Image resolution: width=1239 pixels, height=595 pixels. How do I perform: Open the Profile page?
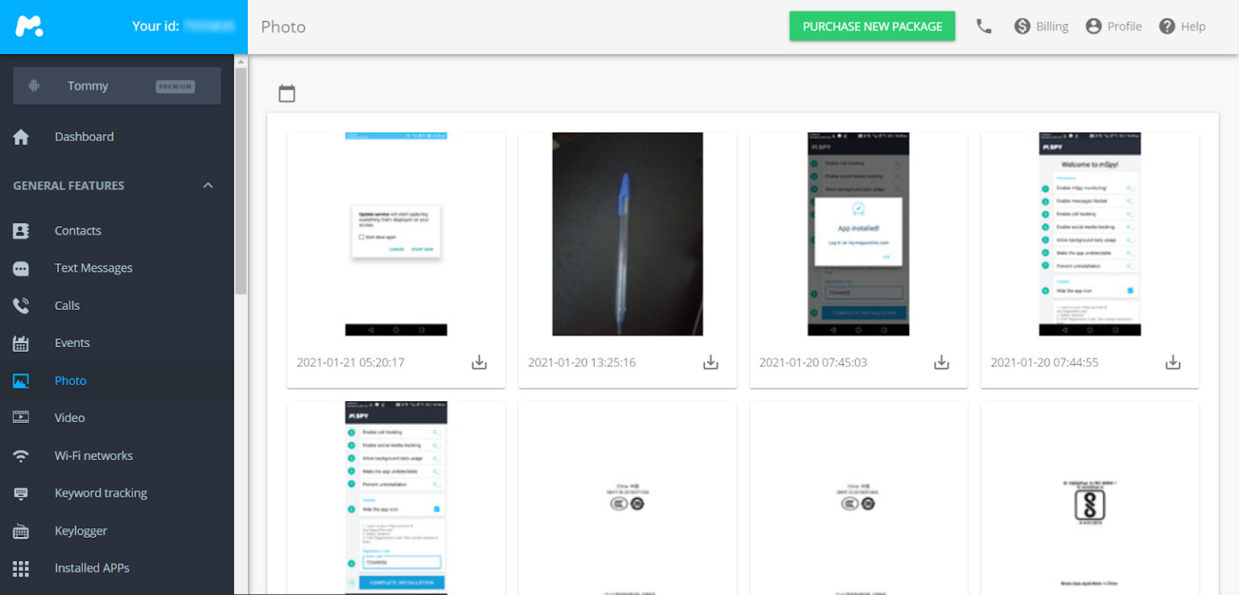tap(1114, 26)
